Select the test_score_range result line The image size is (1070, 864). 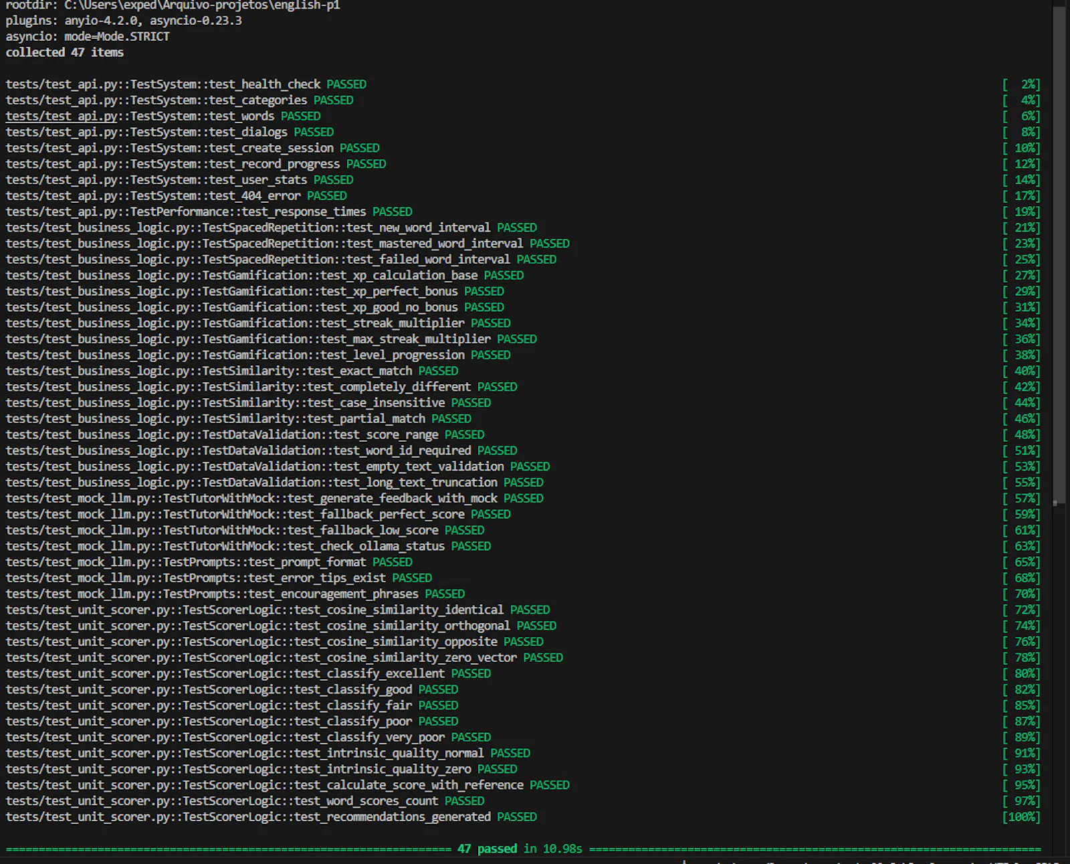pos(245,435)
